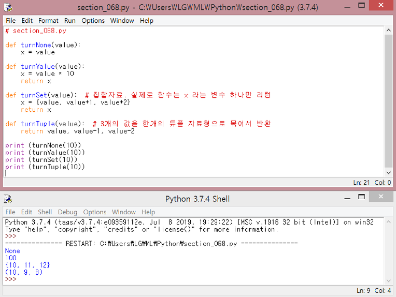
Task: Open the File menu in the editor window
Action: click(10, 21)
